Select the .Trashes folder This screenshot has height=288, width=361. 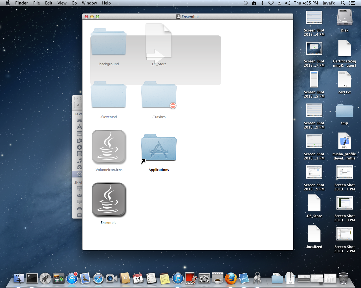[159, 96]
